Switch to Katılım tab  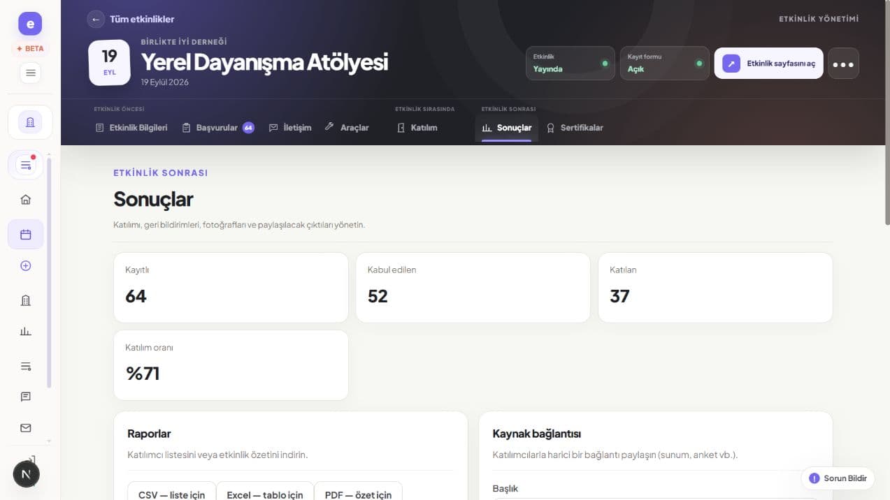pos(417,128)
